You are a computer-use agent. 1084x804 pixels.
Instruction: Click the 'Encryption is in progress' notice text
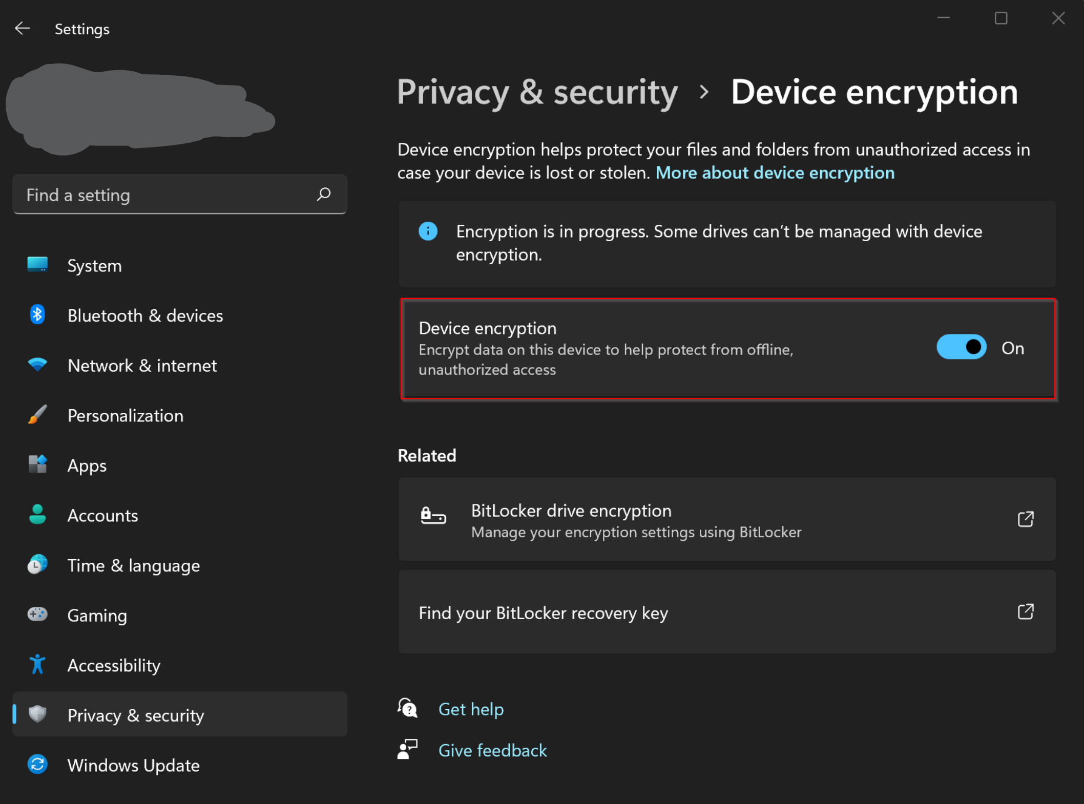pyautogui.click(x=719, y=243)
